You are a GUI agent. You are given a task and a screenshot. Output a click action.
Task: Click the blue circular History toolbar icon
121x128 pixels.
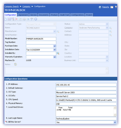click(36, 19)
